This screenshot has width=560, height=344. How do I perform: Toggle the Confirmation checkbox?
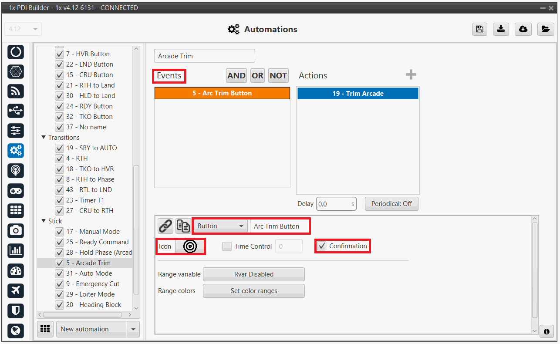click(322, 246)
